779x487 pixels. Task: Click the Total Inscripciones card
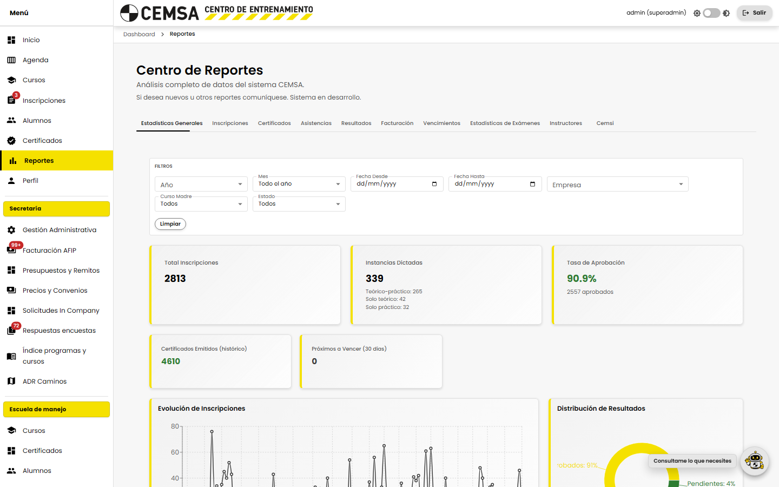(245, 285)
